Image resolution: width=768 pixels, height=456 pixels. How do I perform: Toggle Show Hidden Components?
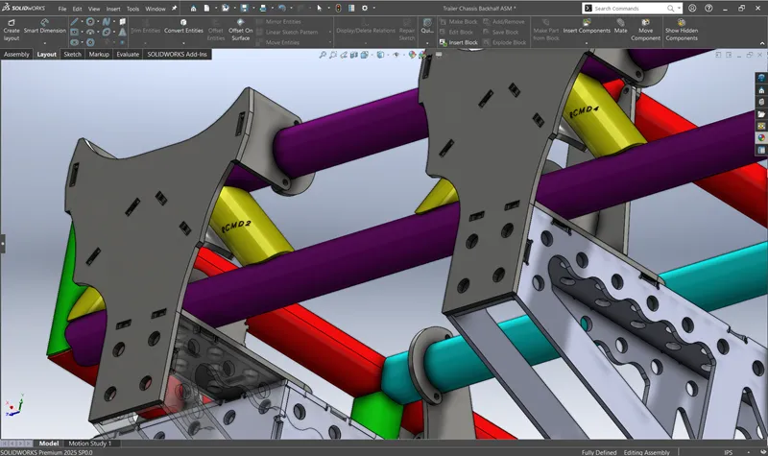682,30
